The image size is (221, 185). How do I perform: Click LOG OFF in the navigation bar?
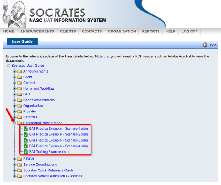pos(190,31)
